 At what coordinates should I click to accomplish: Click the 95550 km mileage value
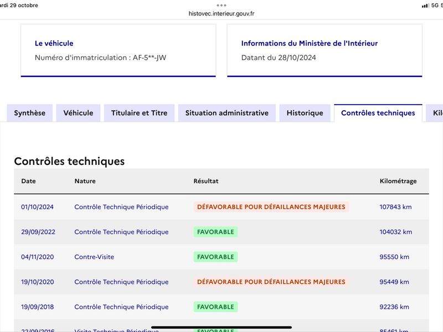pos(394,257)
